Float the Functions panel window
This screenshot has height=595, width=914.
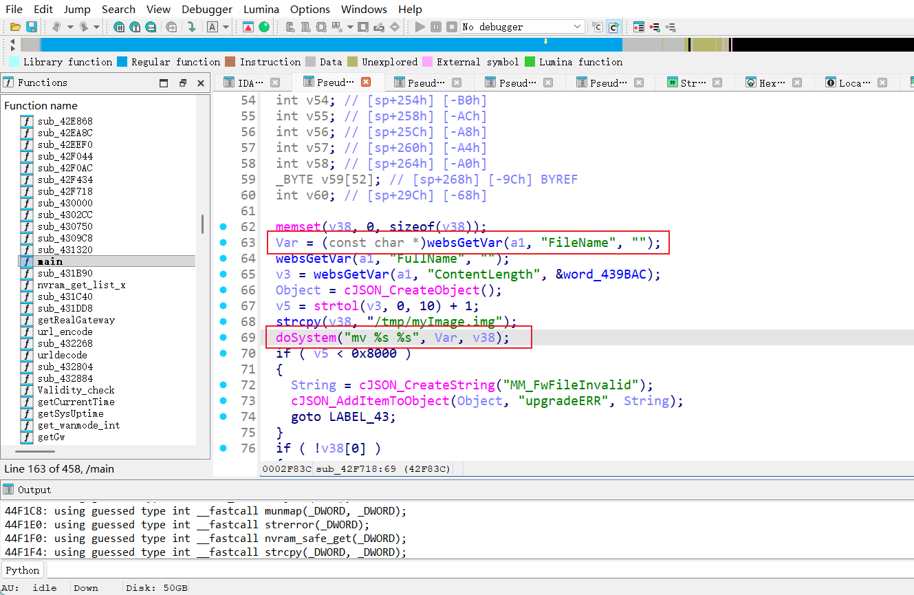click(x=182, y=83)
